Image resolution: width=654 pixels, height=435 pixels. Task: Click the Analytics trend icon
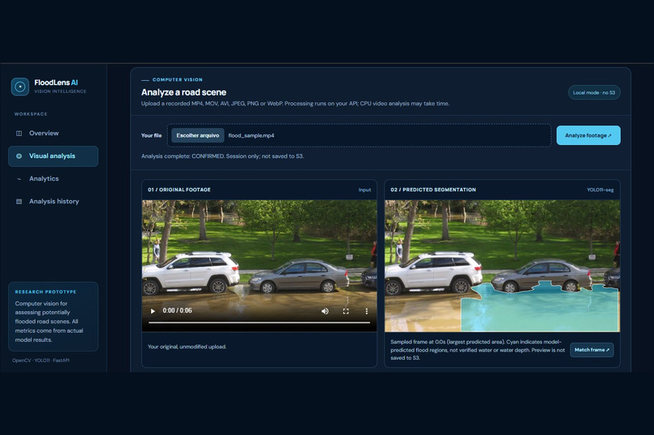tap(19, 179)
